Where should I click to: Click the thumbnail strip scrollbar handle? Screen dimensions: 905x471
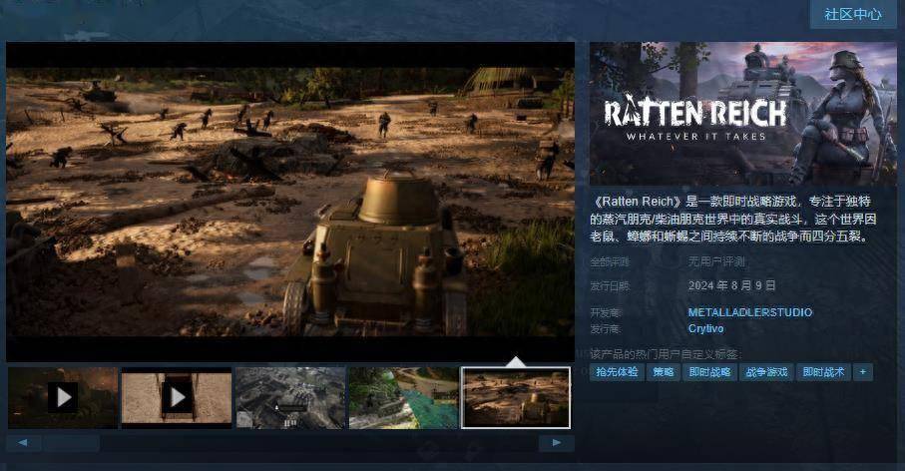point(72,443)
